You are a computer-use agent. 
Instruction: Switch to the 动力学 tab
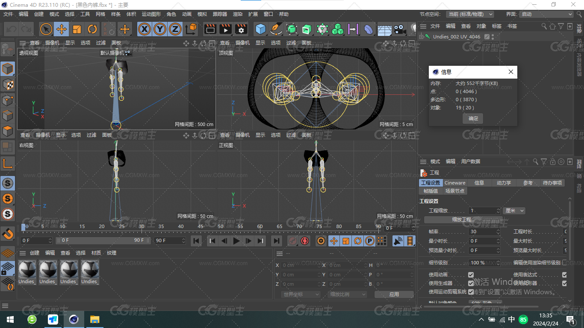click(x=504, y=183)
